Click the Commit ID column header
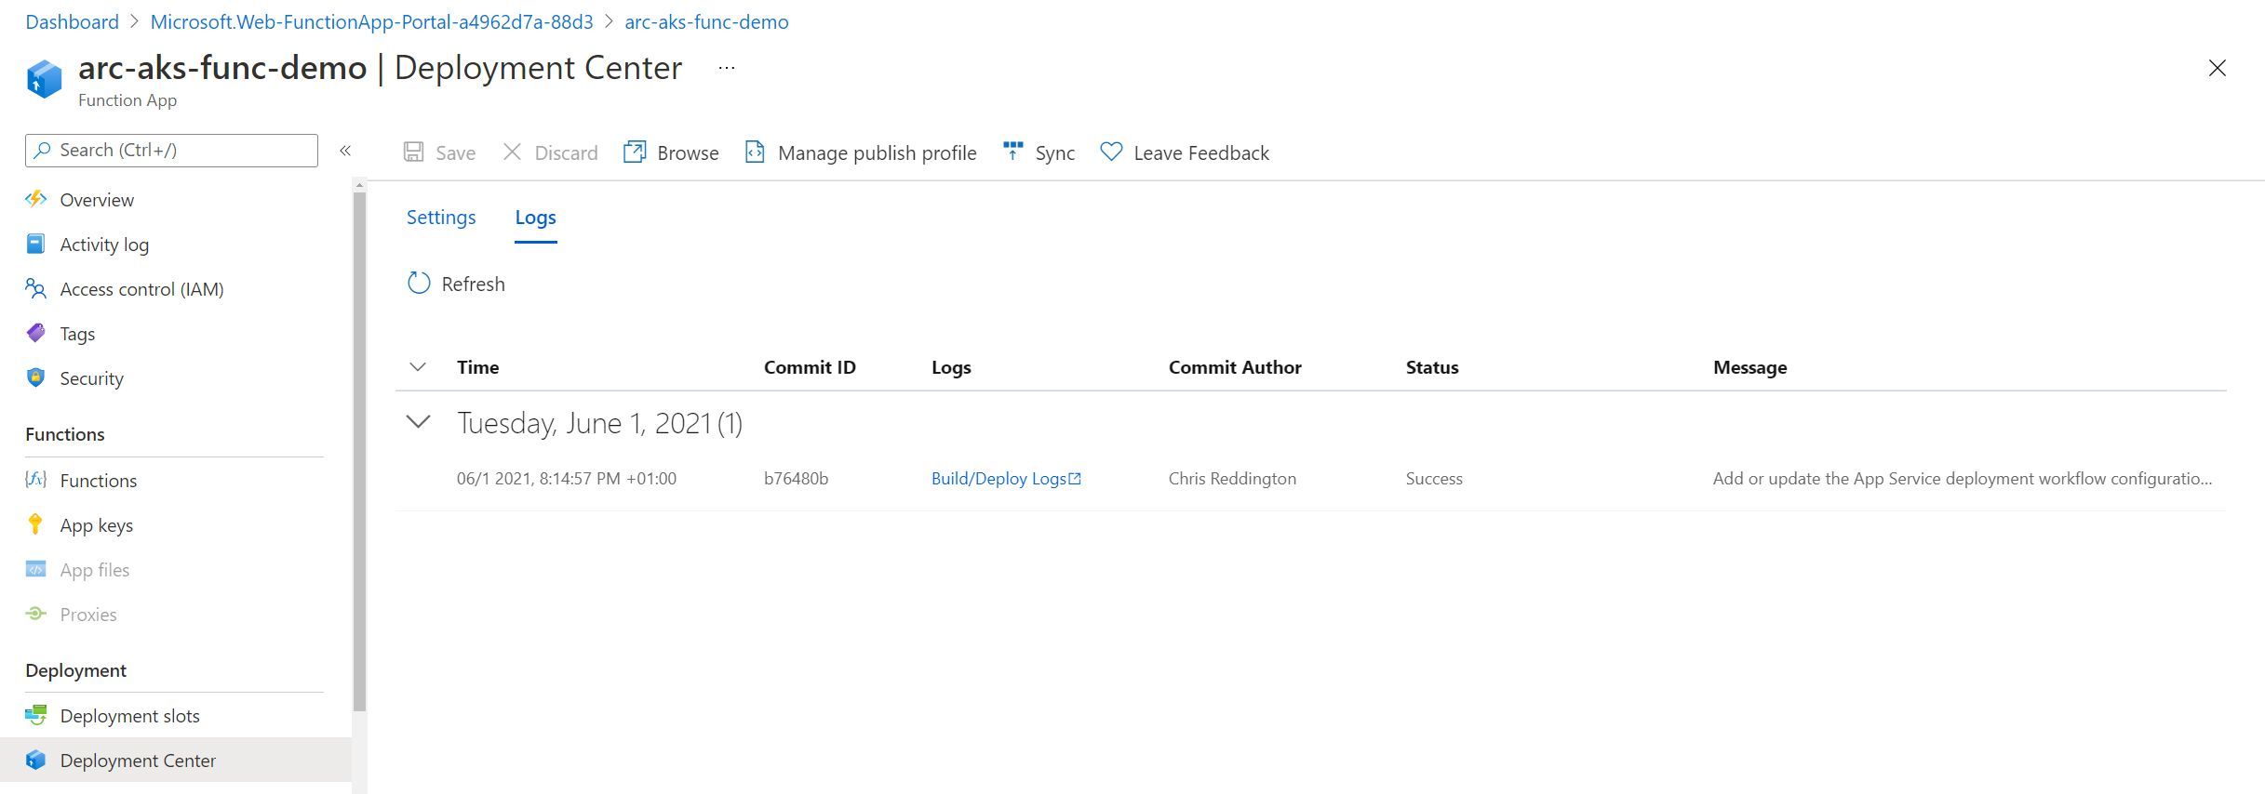This screenshot has width=2265, height=794. 810,367
